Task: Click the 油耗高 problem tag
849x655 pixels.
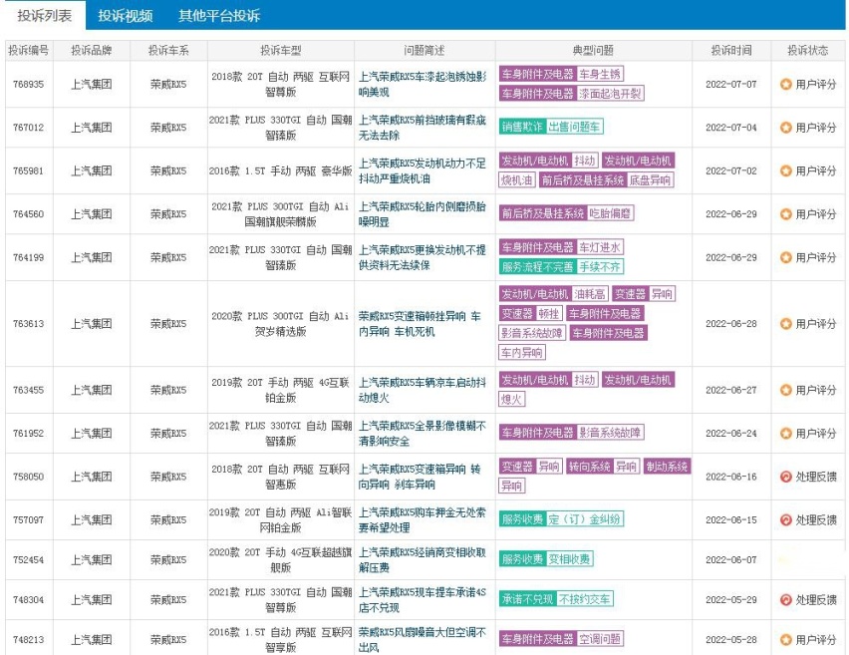Action: click(590, 294)
